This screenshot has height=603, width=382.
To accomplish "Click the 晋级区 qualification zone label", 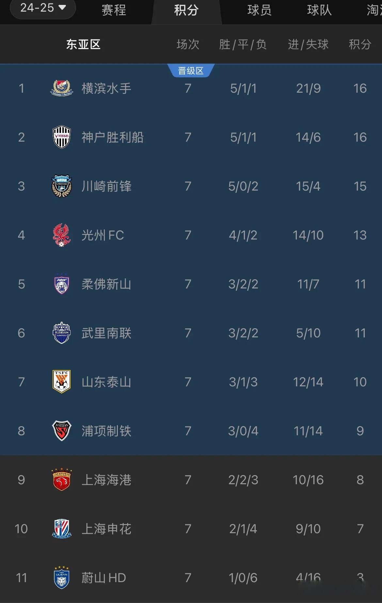I will 191,70.
